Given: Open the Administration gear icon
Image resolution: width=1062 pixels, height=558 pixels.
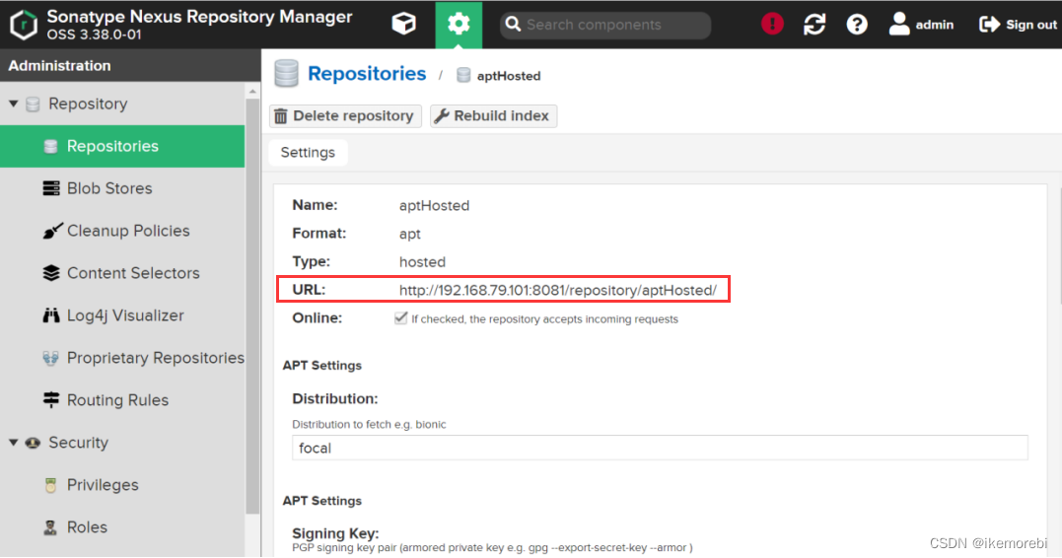Looking at the screenshot, I should click(x=459, y=25).
